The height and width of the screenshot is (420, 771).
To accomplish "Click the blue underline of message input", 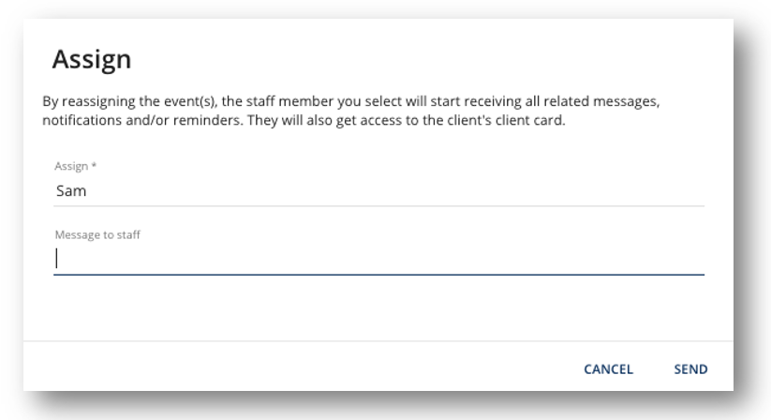I will coord(378,275).
